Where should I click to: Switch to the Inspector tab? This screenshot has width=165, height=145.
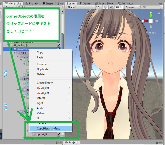click(x=49, y=3)
